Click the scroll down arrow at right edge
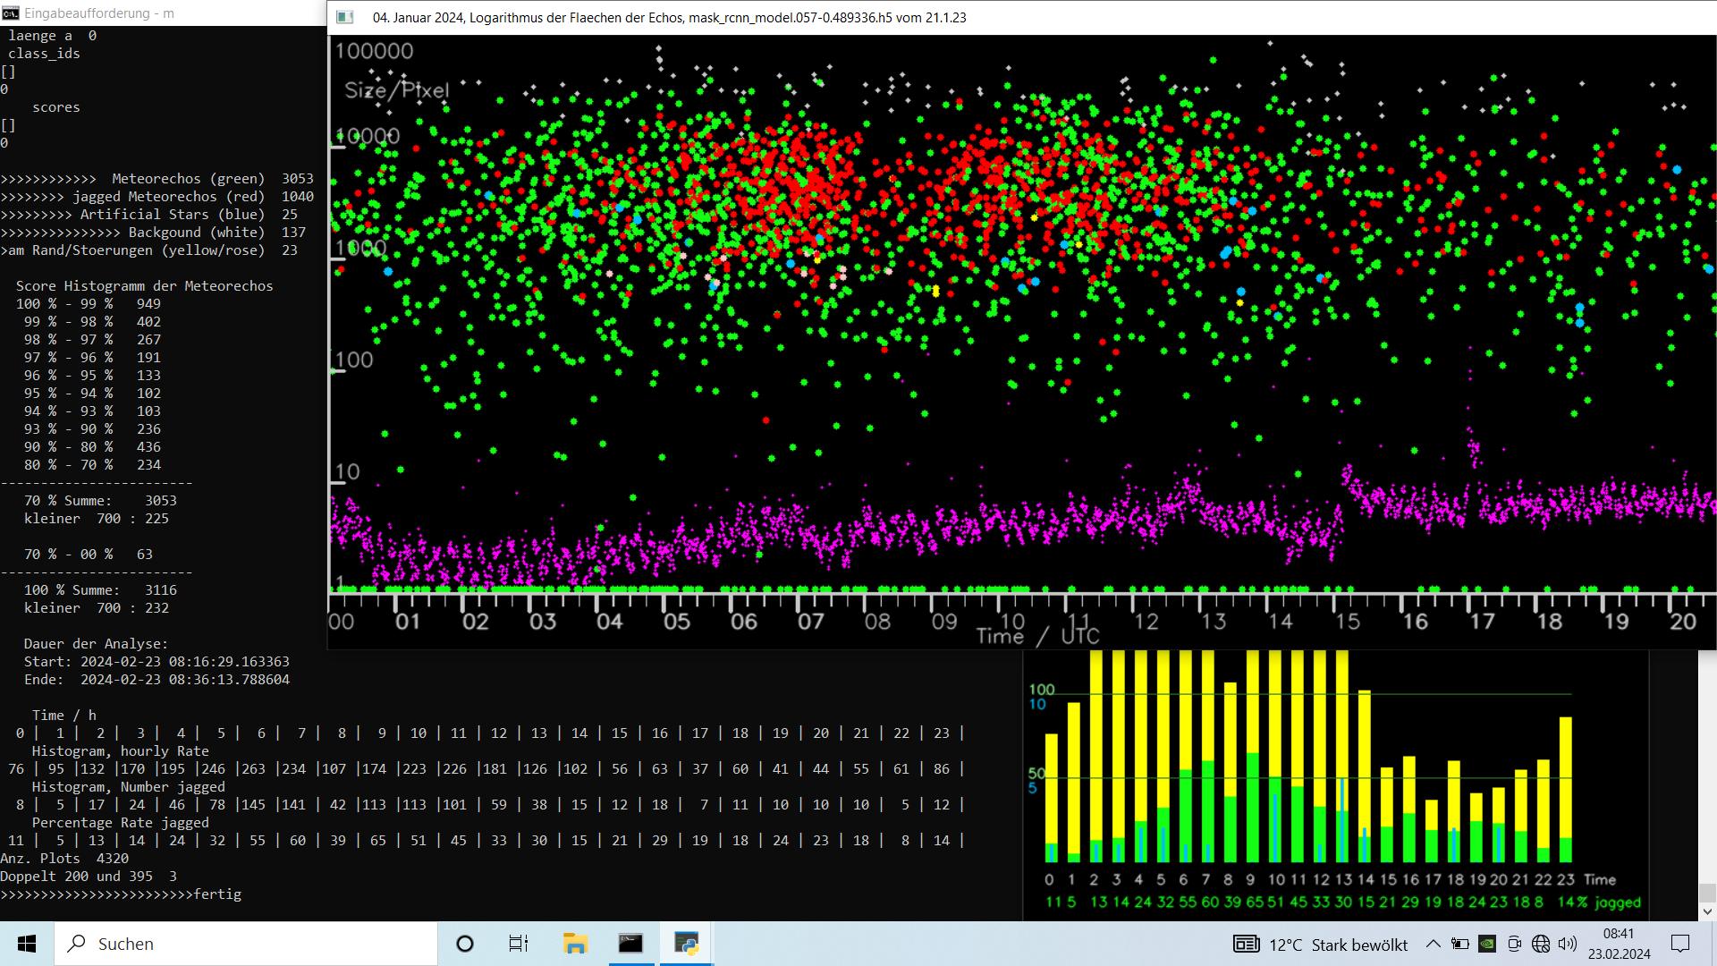 (x=1706, y=912)
